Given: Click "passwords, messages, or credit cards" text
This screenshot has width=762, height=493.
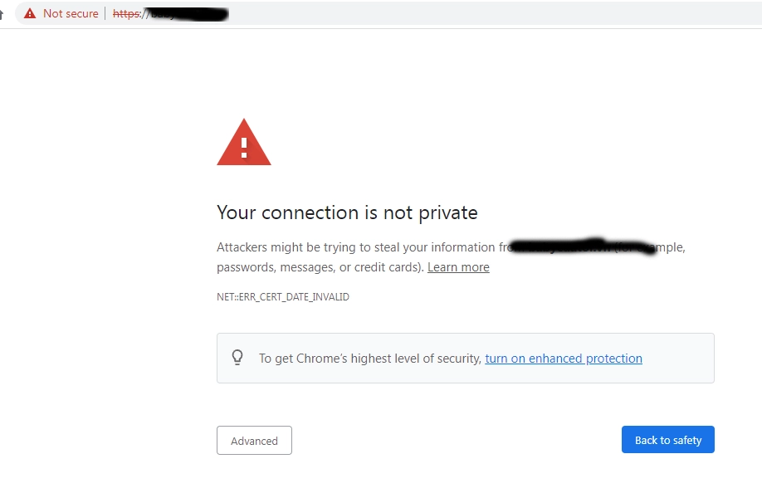Looking at the screenshot, I should (x=320, y=267).
